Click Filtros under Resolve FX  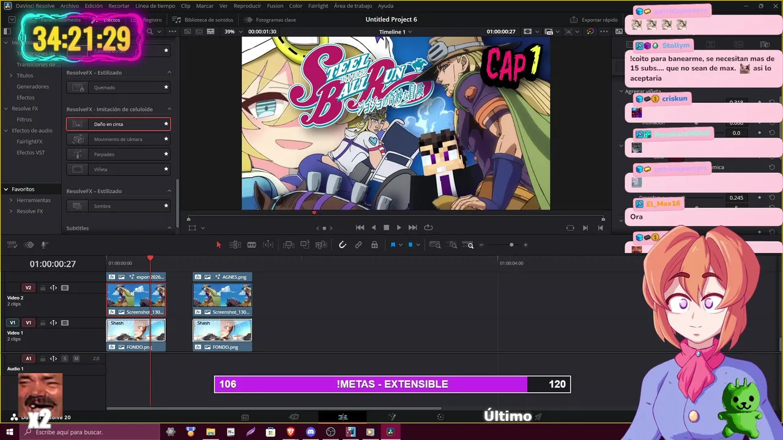point(24,120)
